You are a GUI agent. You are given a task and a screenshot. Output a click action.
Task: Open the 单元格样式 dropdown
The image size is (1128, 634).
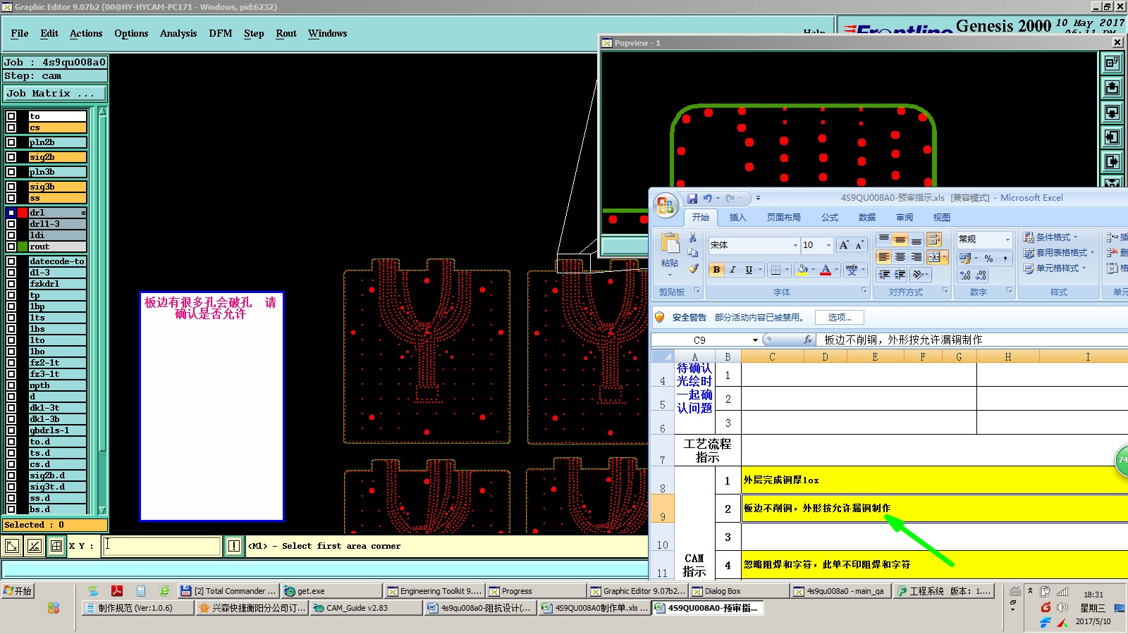coord(1055,268)
